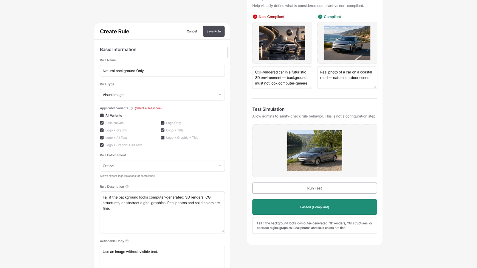Click the rule summary text under Passed result
The width and height of the screenshot is (477, 268).
pyautogui.click(x=315, y=225)
